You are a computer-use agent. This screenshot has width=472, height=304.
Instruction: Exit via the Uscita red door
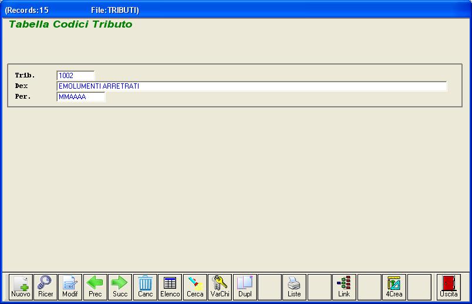[449, 287]
